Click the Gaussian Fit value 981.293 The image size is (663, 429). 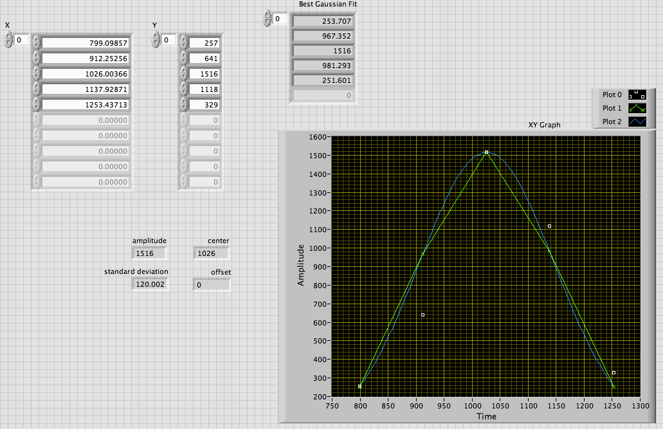(x=323, y=66)
